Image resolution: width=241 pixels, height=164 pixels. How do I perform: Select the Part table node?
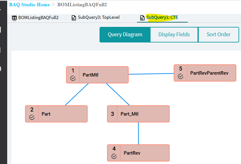tap(56, 114)
